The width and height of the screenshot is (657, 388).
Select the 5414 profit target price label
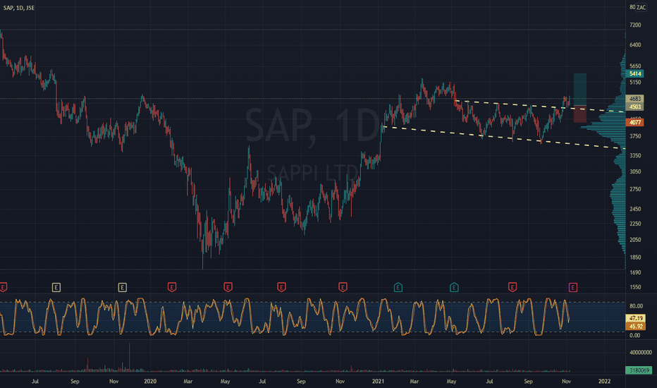[634, 74]
